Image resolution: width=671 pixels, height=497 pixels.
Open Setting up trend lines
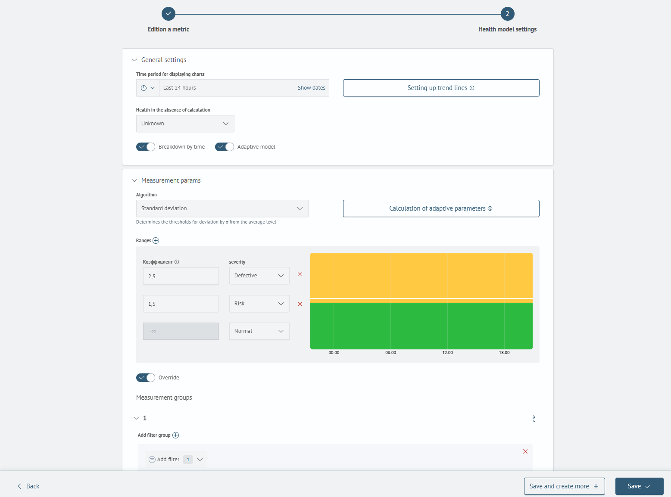441,88
